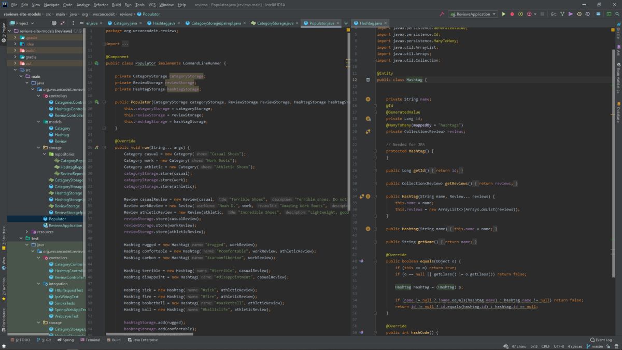
Task: Open Git history clock icon
Action: (579, 15)
